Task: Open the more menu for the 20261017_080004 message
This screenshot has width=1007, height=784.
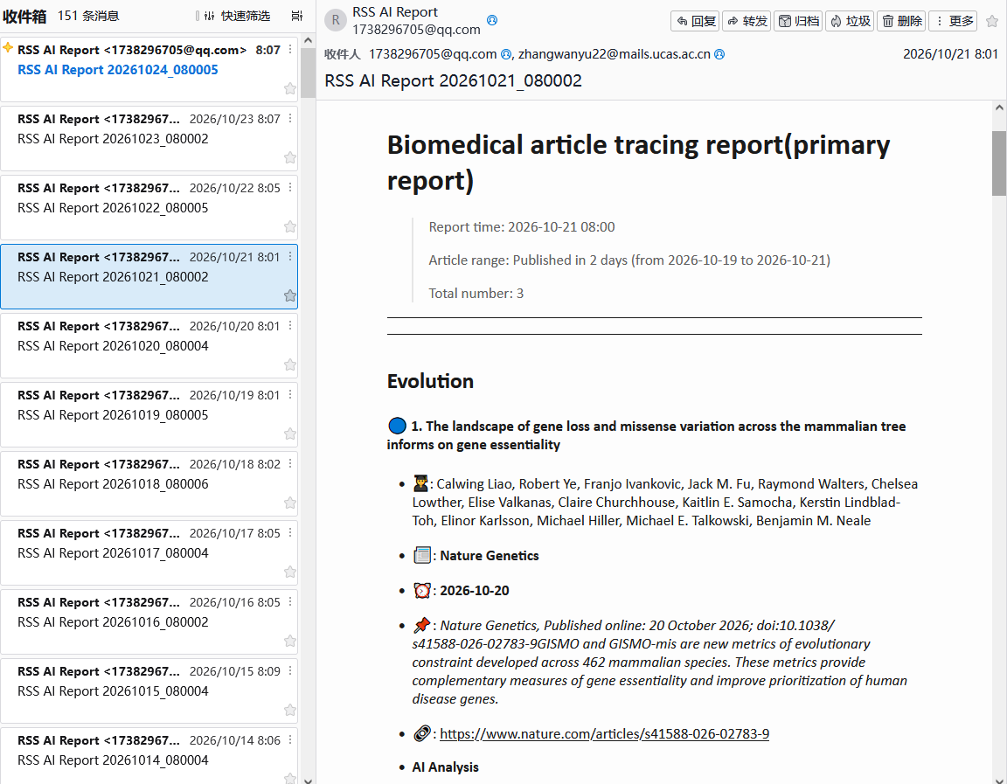Action: tap(290, 532)
